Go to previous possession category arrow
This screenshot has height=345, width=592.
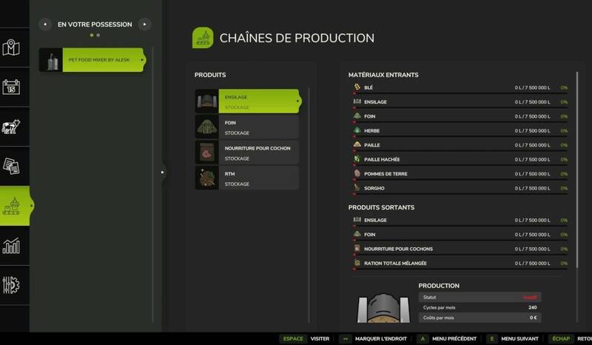pos(44,24)
